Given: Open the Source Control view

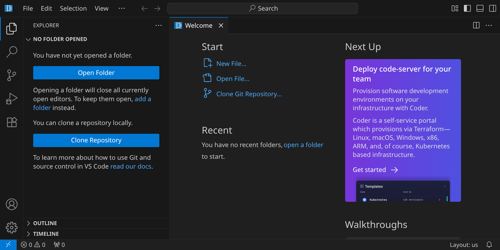Looking at the screenshot, I should 12,75.
